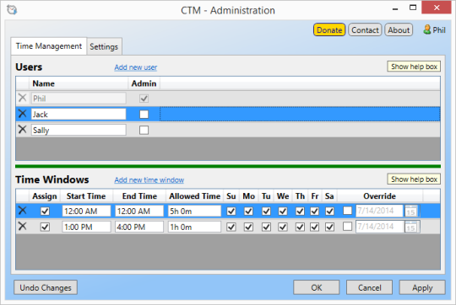Click the Phil name field

click(79, 99)
